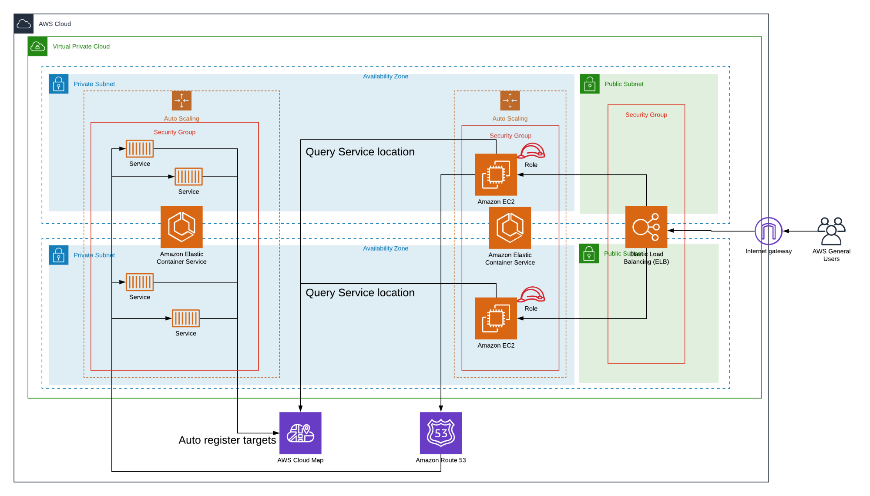Click the AWS Cloud corner icon
Screen dimensions: 870x496
24,24
